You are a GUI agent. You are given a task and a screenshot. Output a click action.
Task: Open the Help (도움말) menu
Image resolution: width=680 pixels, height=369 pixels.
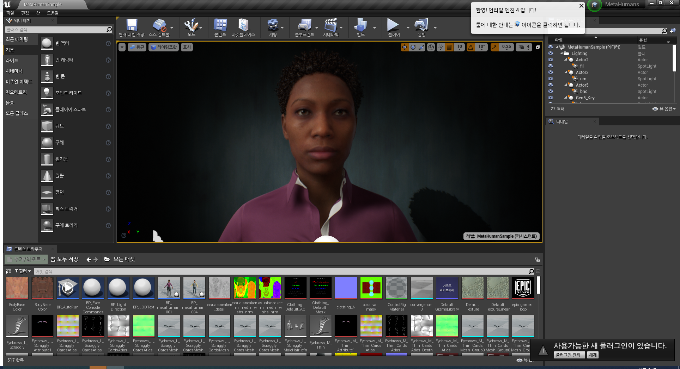tap(53, 13)
